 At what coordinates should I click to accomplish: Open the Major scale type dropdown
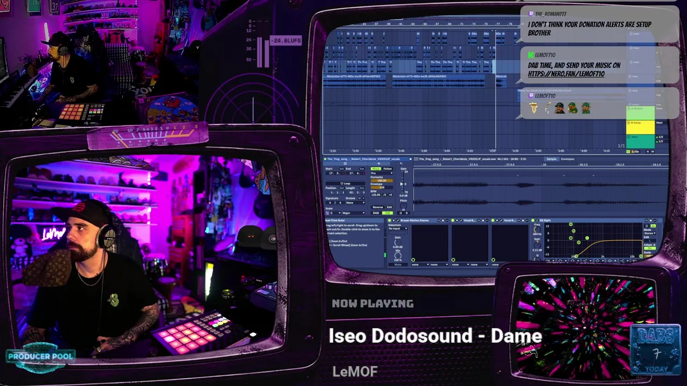pyautogui.click(x=353, y=213)
